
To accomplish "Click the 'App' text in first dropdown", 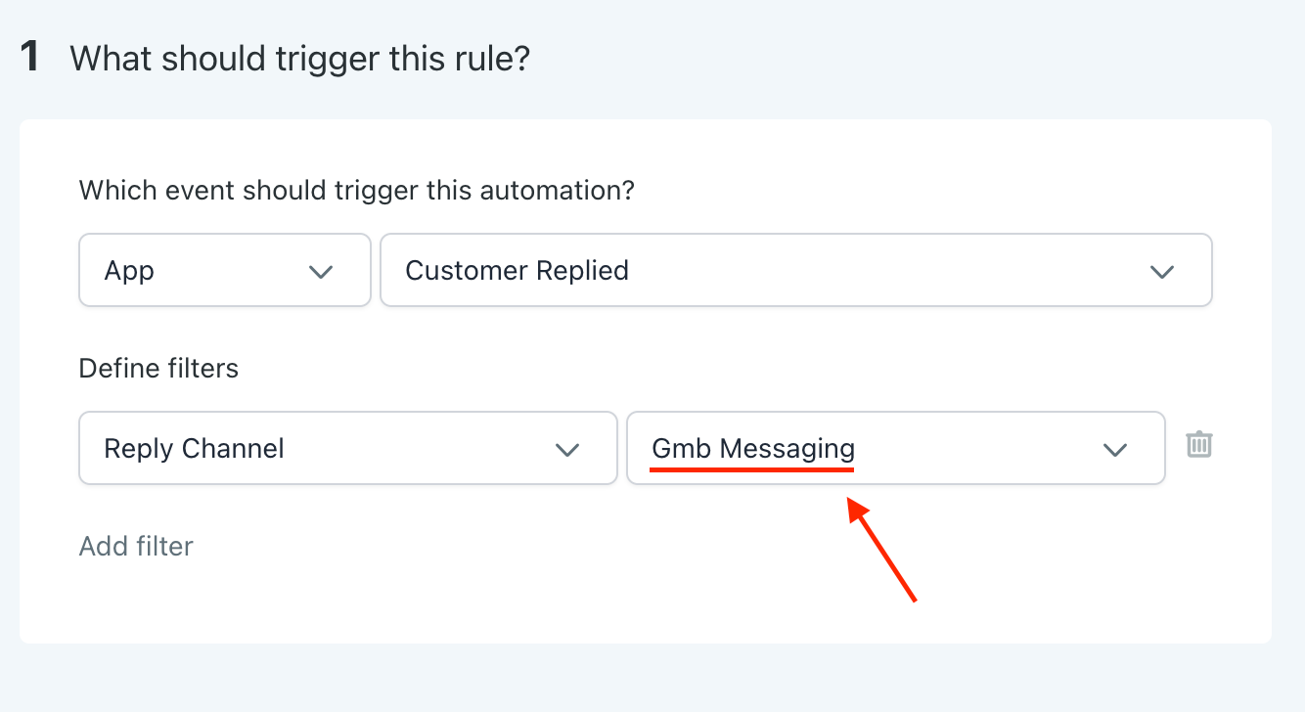I will (129, 271).
